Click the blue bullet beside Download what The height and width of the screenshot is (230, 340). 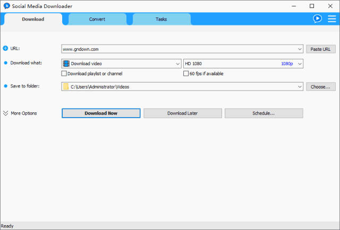pos(6,63)
